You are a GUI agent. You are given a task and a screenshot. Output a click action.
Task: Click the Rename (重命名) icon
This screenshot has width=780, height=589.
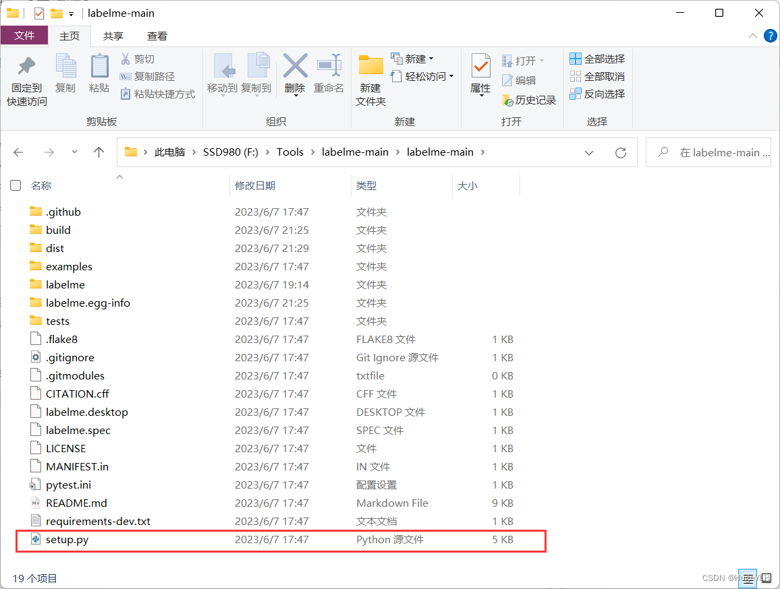click(329, 65)
